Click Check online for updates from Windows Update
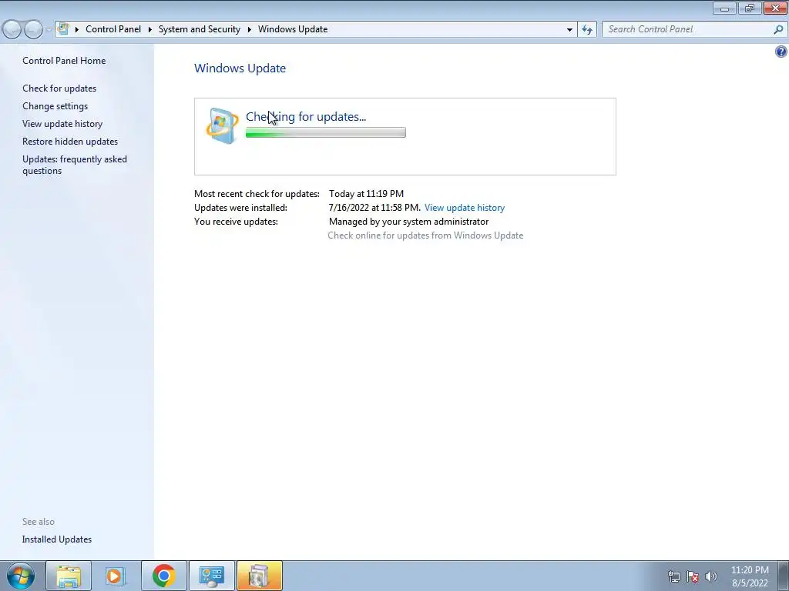The height and width of the screenshot is (591, 789). pyautogui.click(x=425, y=235)
